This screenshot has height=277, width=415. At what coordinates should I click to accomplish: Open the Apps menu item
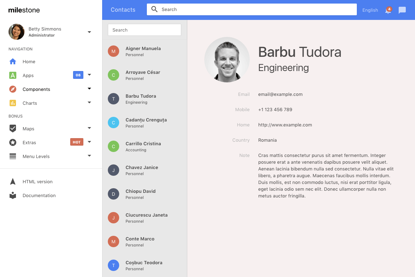pyautogui.click(x=28, y=76)
